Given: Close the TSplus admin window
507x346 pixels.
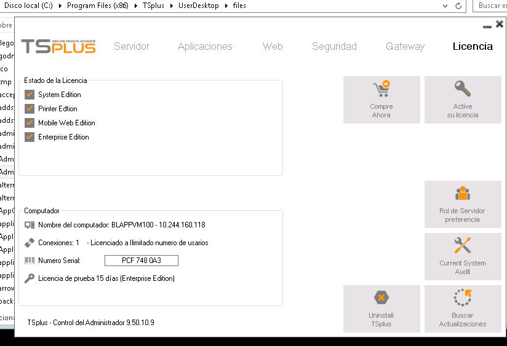Looking at the screenshot, I should point(500,24).
